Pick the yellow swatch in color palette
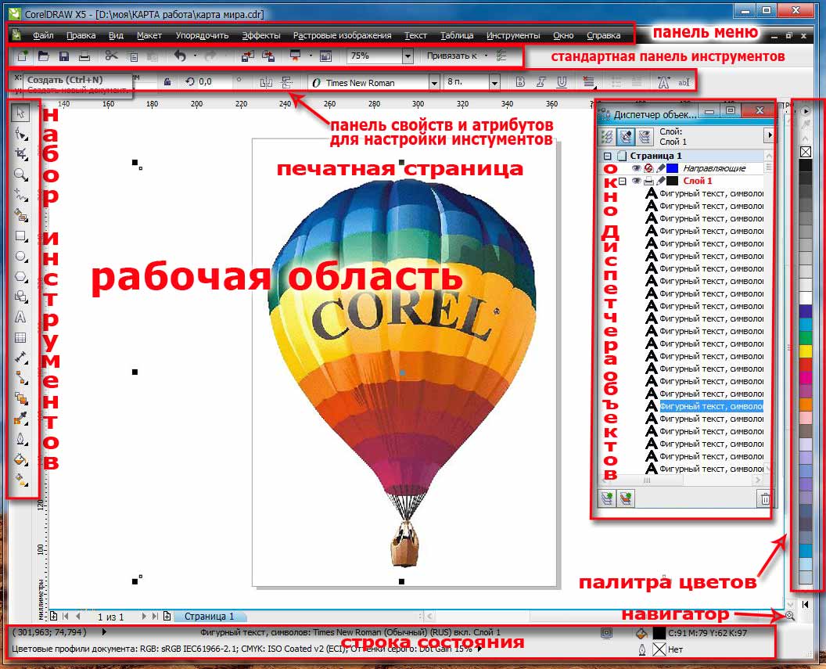This screenshot has width=826, height=669. coord(806,351)
